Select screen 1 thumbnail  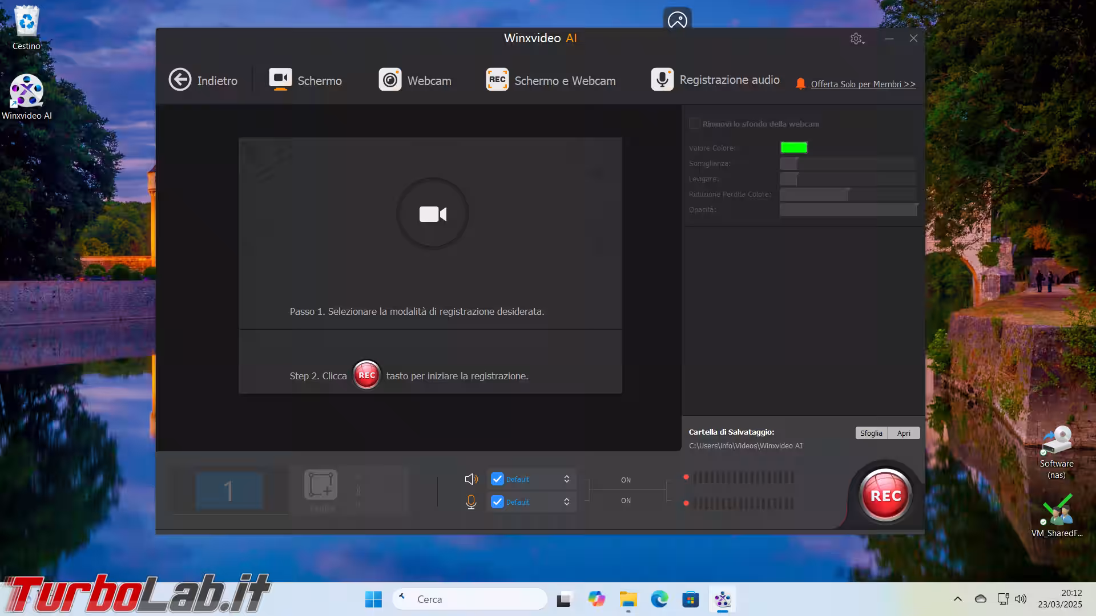pyautogui.click(x=229, y=491)
